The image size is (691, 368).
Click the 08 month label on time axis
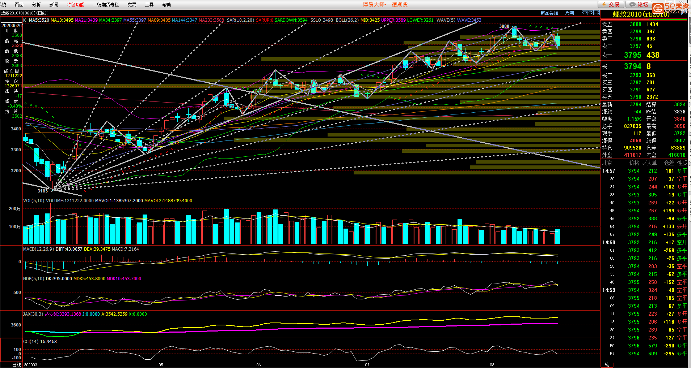(492, 365)
